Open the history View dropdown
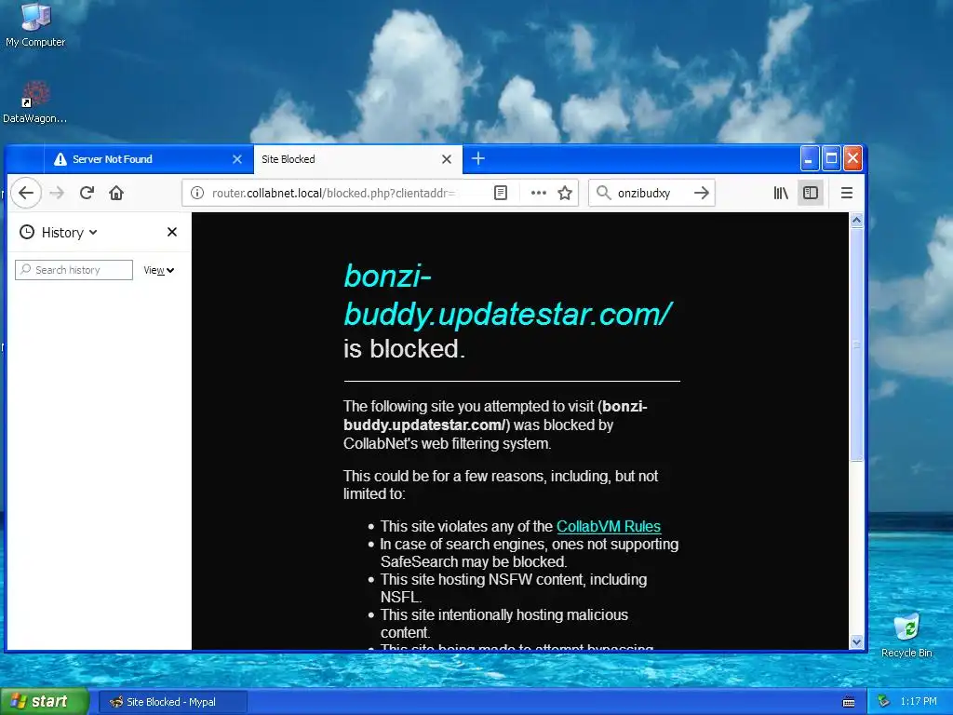The image size is (953, 715). [158, 270]
